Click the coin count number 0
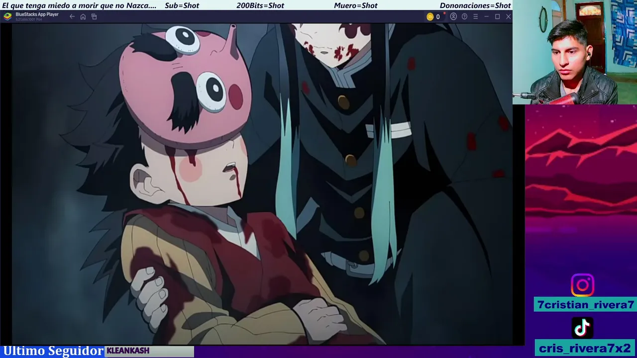Image resolution: width=637 pixels, height=358 pixels. tap(438, 16)
